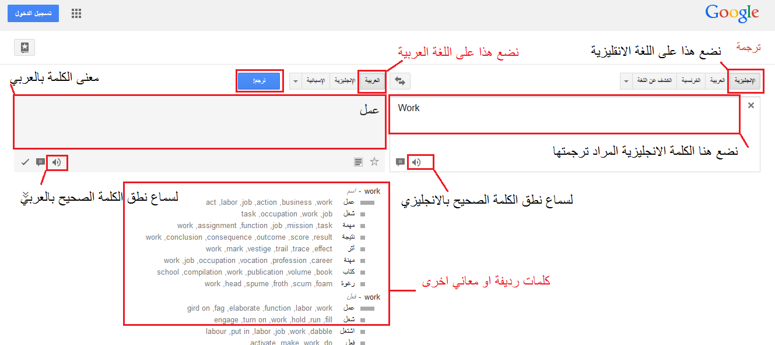Screen dimensions: 775x345
Task: Select الإنجليزية as the source language
Action: pyautogui.click(x=744, y=81)
